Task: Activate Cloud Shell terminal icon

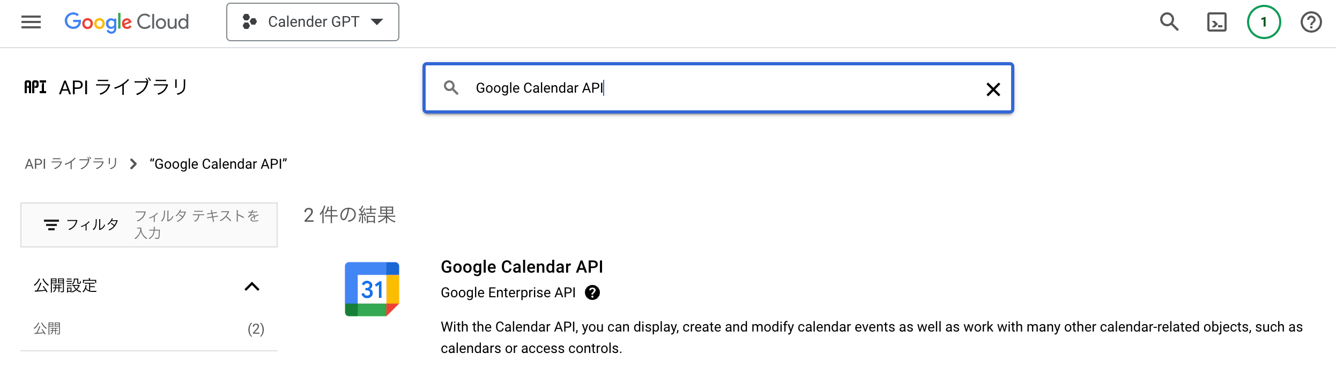Action: point(1216,22)
